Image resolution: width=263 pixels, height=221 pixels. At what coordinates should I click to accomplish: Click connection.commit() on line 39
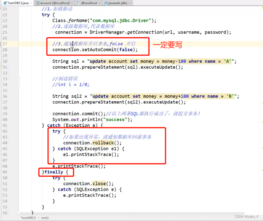(79, 114)
